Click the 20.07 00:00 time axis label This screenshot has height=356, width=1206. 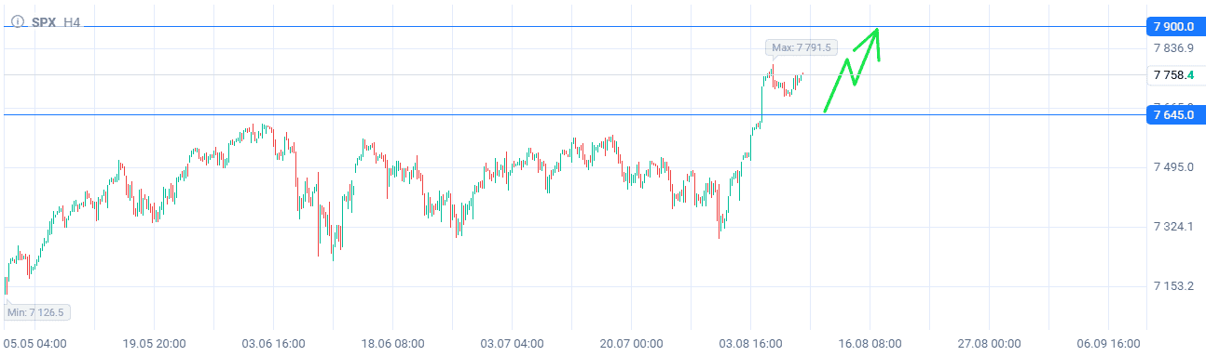coord(631,343)
